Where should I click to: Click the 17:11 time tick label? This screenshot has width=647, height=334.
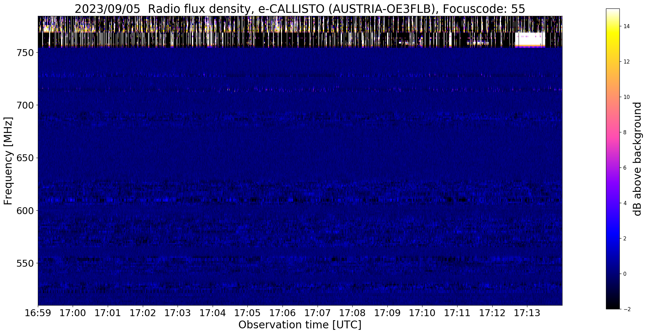click(x=457, y=313)
